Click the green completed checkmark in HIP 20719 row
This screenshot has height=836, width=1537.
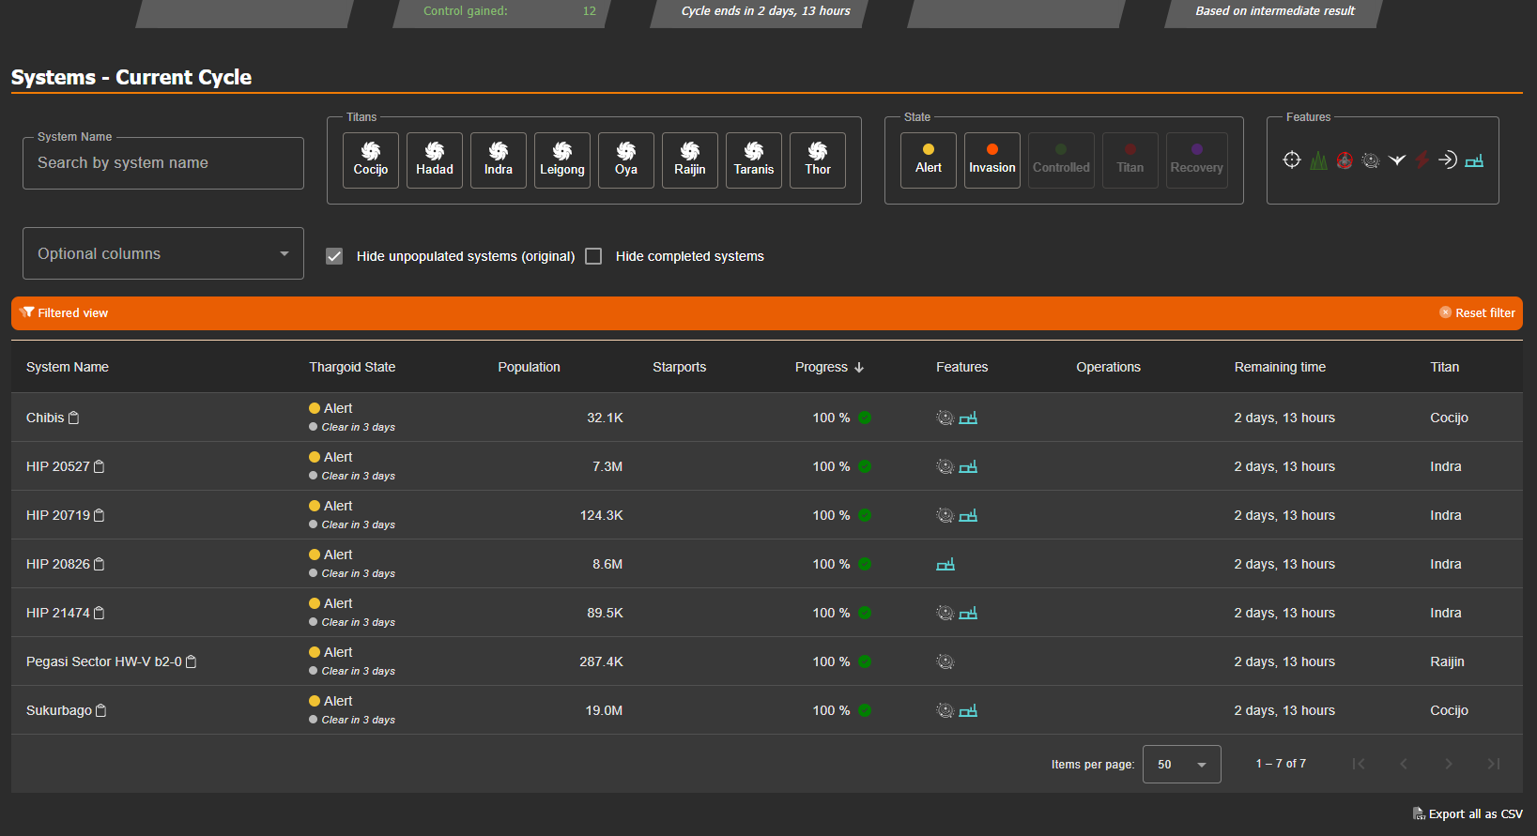[x=865, y=515]
